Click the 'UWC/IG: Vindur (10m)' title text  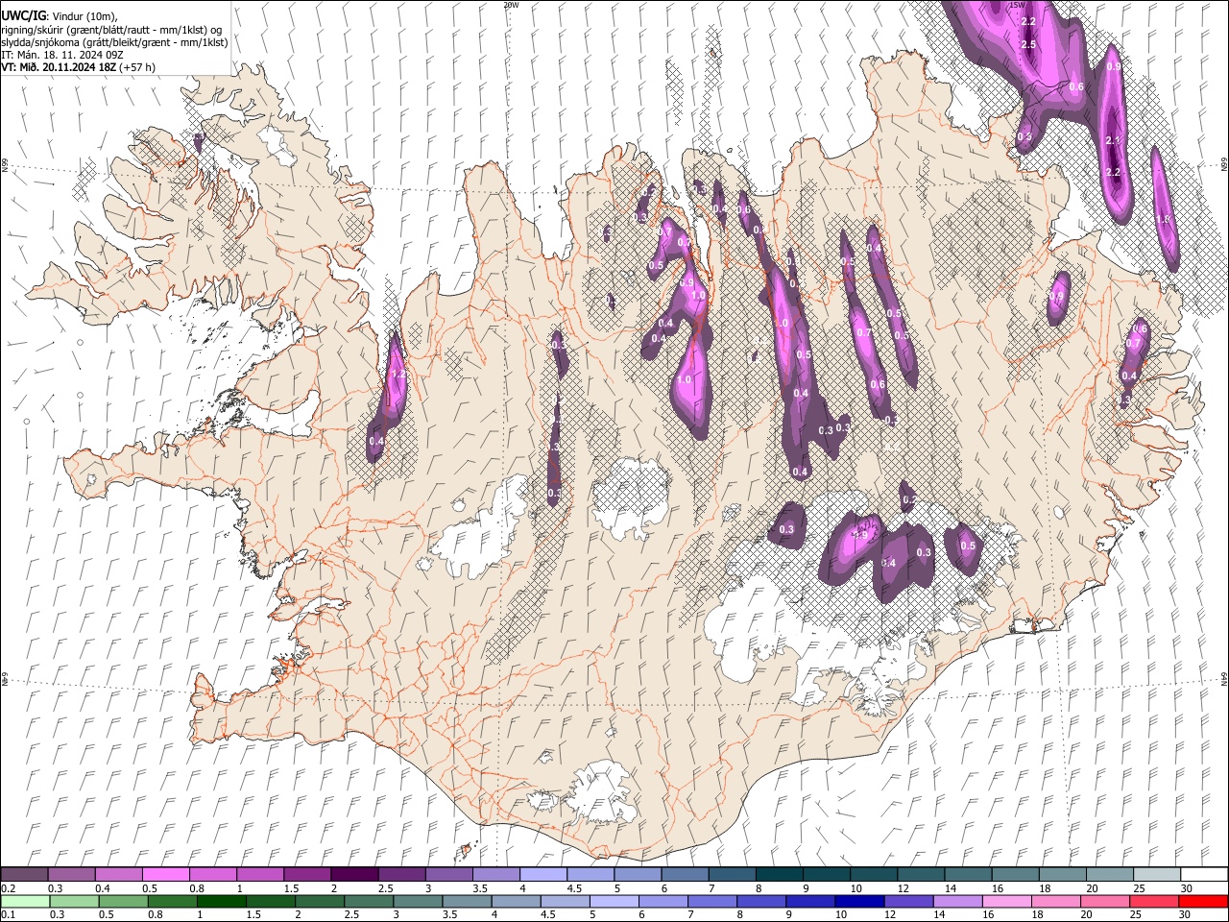(x=60, y=15)
